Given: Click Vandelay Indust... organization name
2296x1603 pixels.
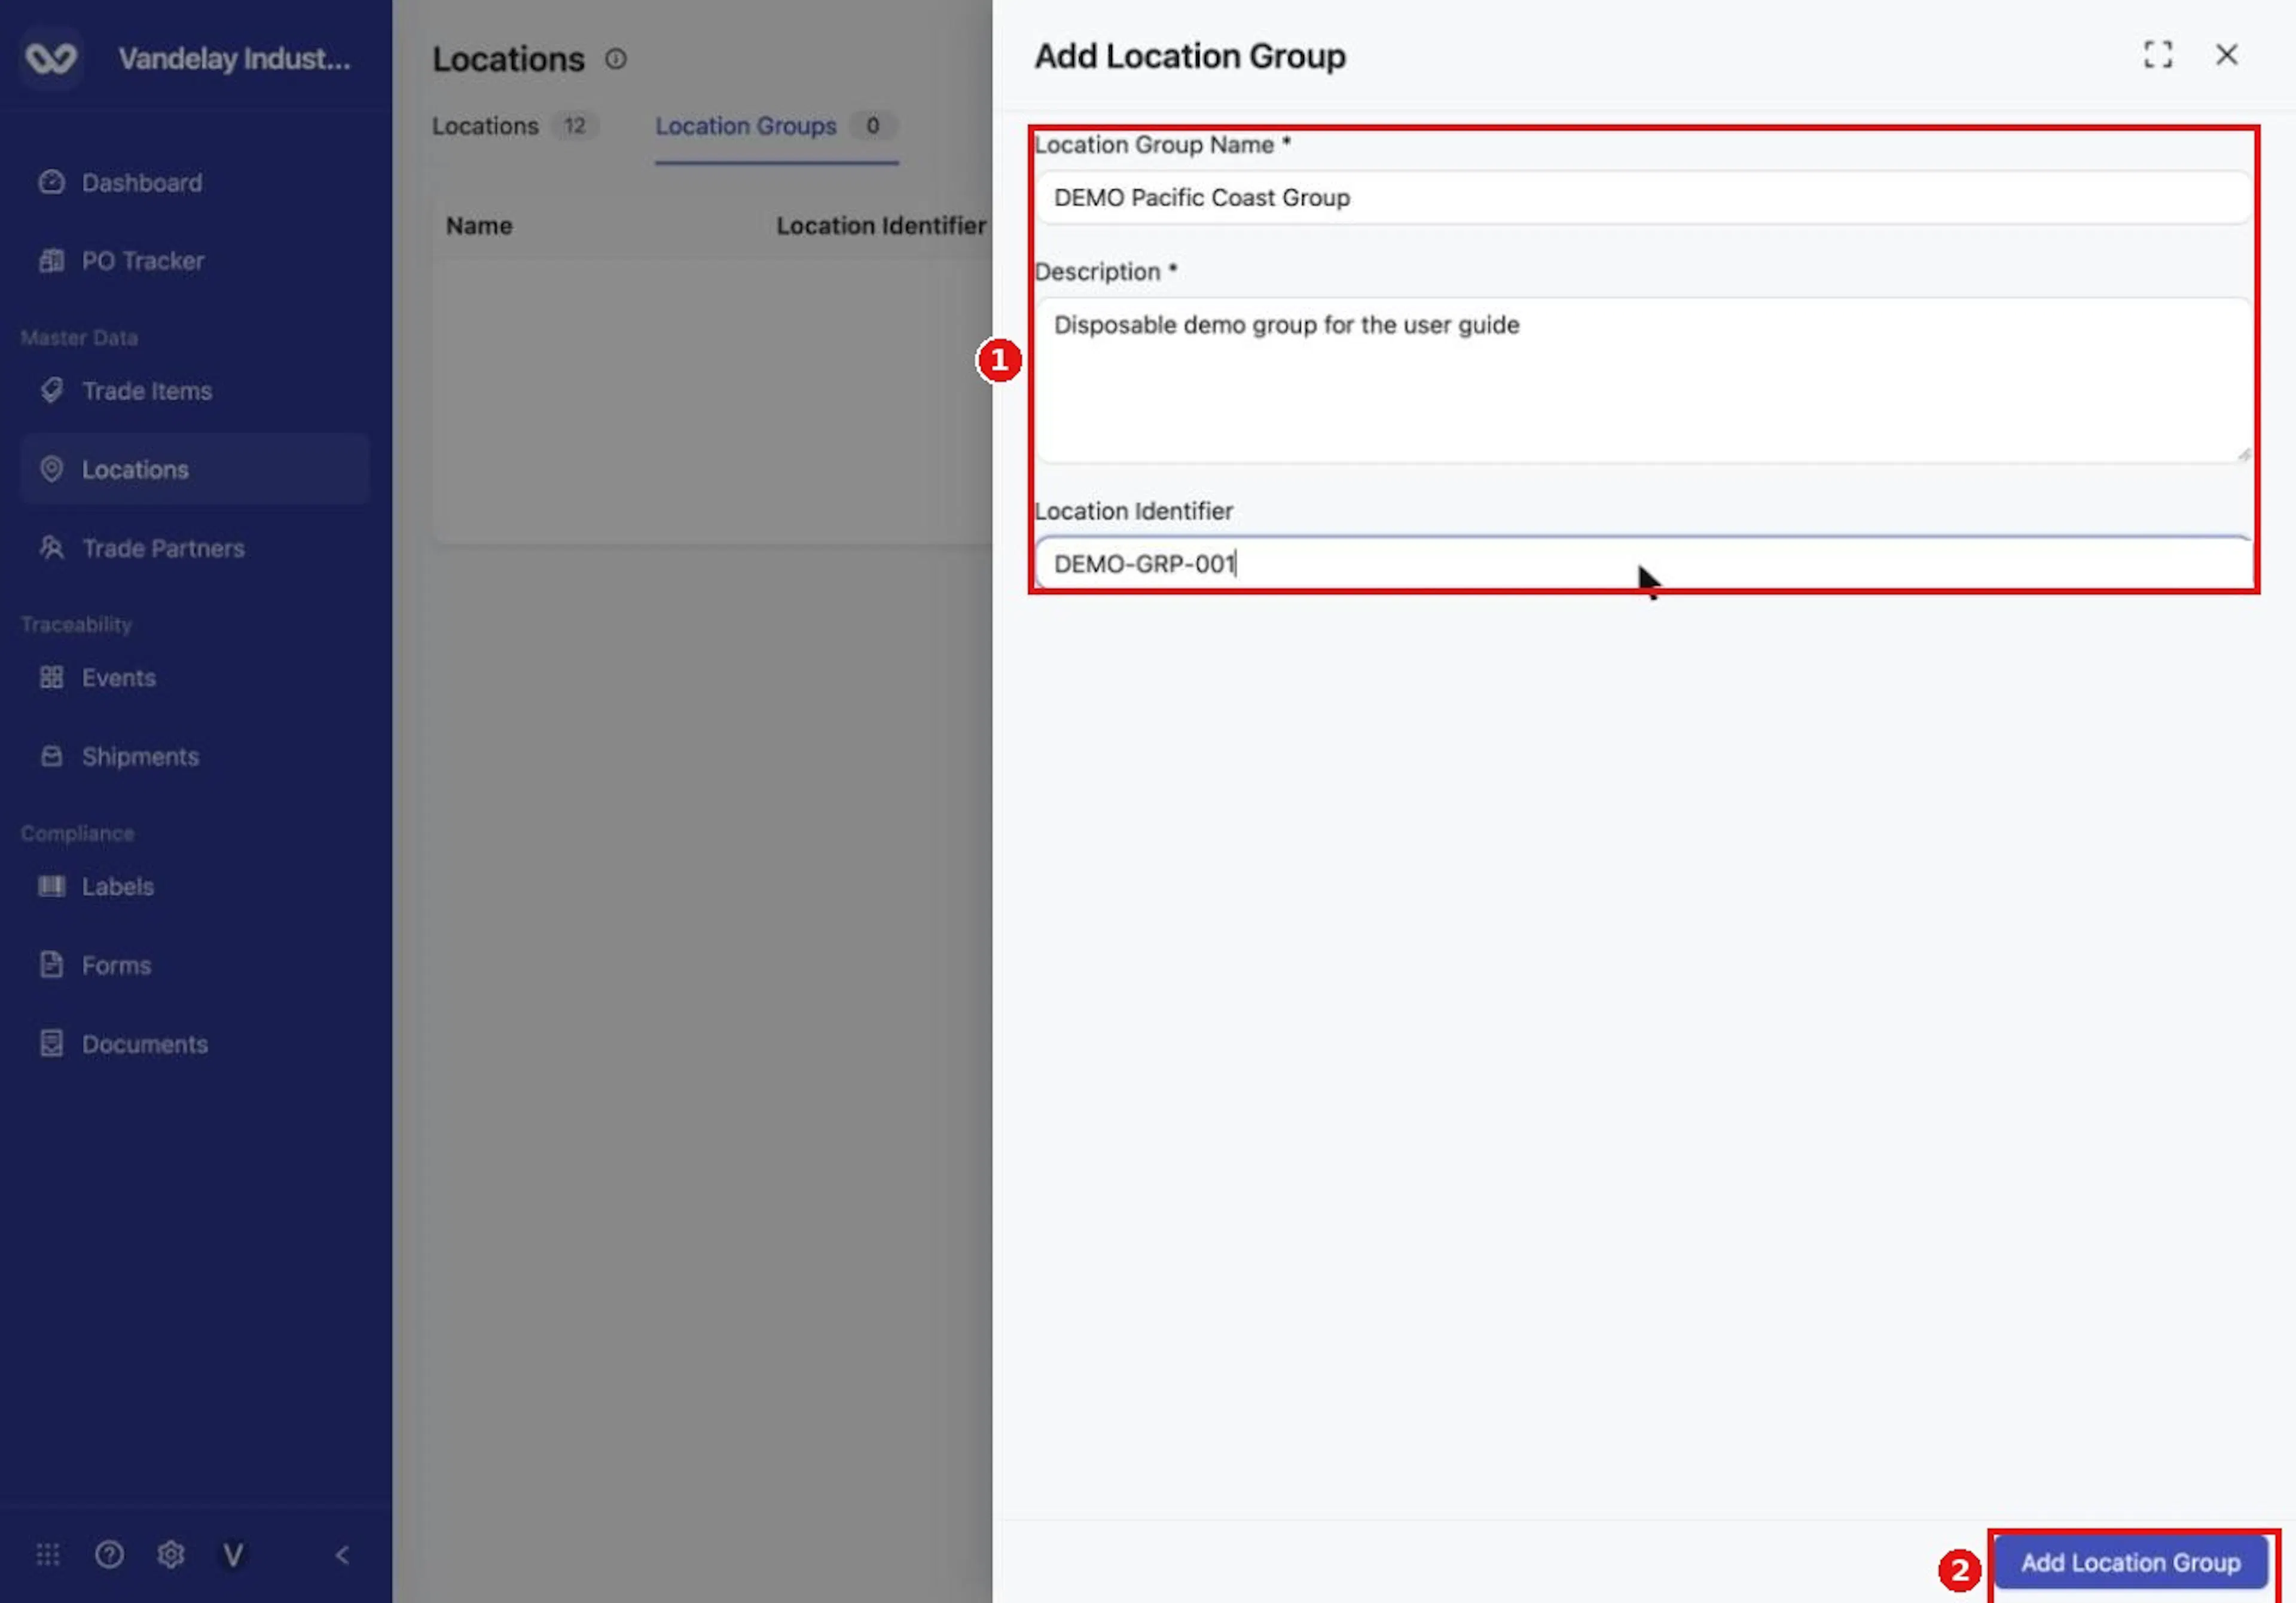Looking at the screenshot, I should (x=235, y=58).
